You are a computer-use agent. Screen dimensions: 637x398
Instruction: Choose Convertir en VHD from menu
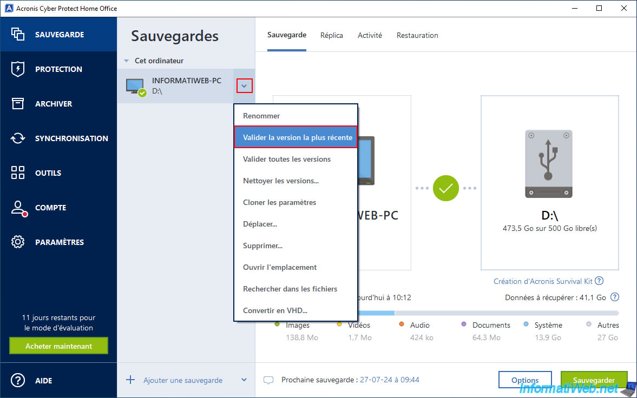[275, 310]
